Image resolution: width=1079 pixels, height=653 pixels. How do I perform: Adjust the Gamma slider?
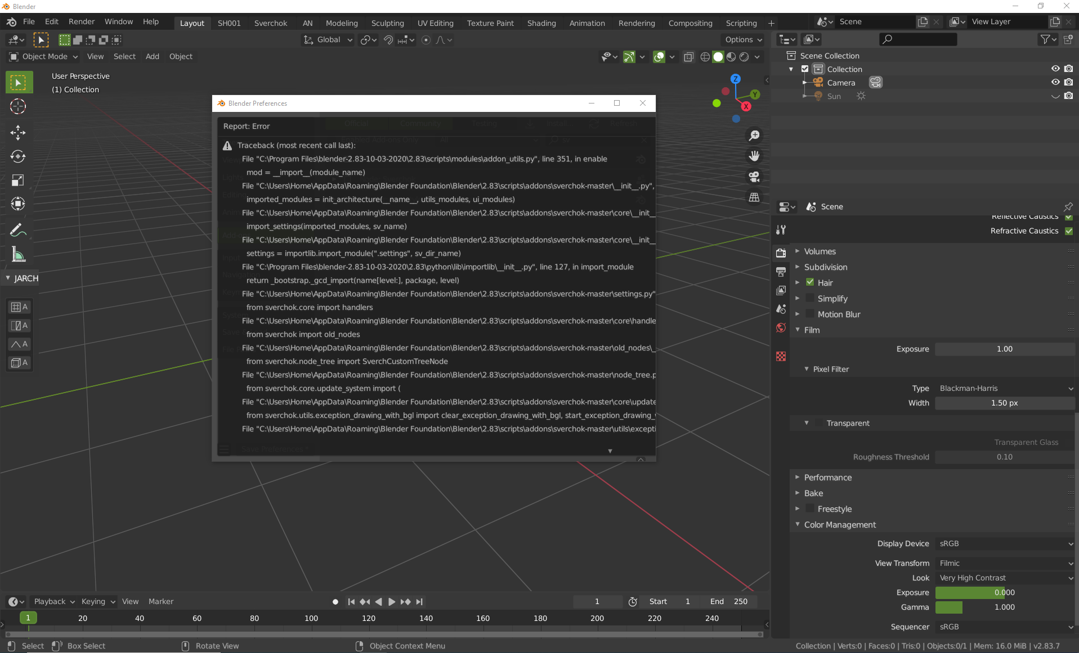pyautogui.click(x=1005, y=607)
